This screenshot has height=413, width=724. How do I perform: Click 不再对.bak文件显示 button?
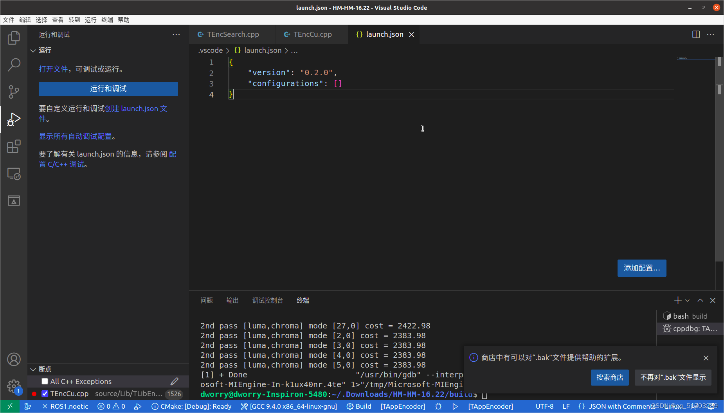pyautogui.click(x=673, y=377)
